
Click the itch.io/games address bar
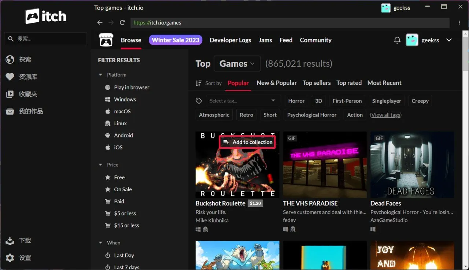click(290, 23)
